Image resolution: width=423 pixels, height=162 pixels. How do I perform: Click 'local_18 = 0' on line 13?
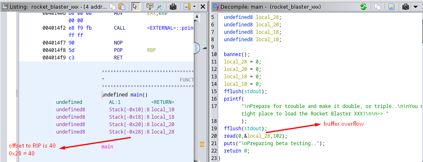(242, 76)
